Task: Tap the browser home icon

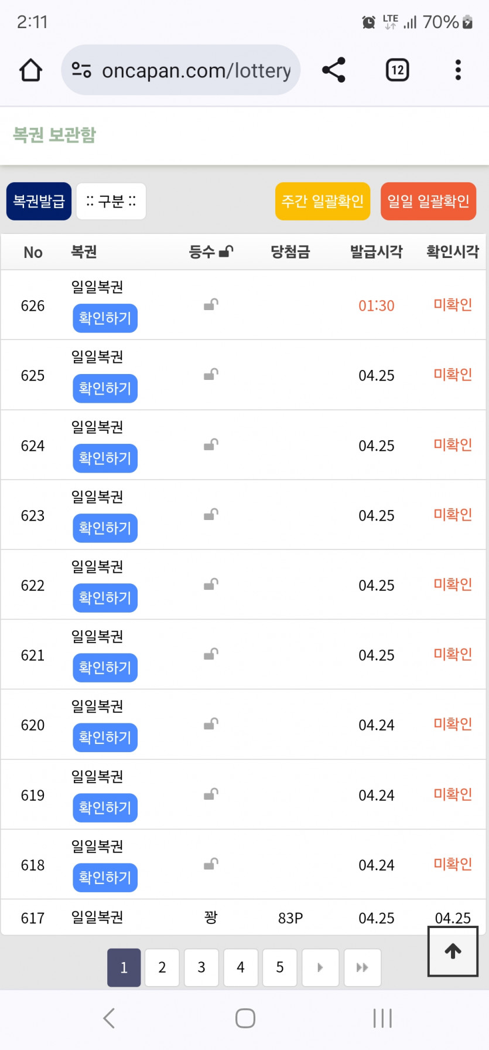Action: pos(31,70)
